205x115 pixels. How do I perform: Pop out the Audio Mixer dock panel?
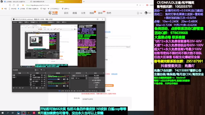[69, 73]
